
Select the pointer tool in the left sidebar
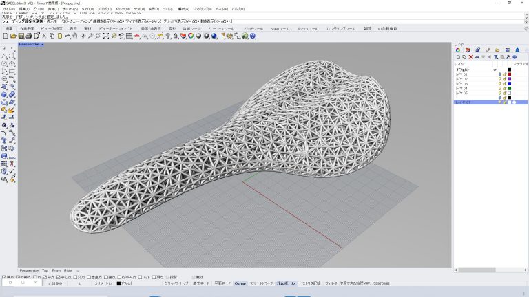point(4,48)
